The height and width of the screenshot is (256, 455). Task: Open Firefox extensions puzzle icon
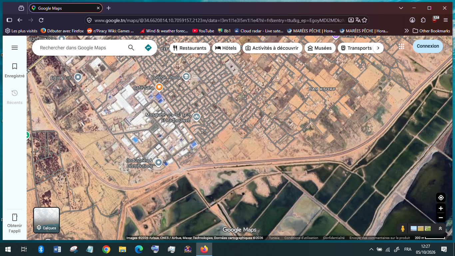[x=423, y=20]
